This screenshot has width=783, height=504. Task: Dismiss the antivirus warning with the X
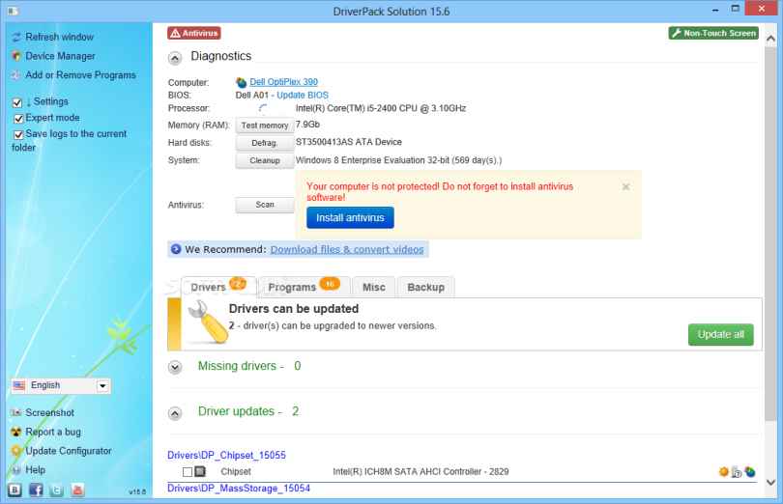pyautogui.click(x=625, y=187)
